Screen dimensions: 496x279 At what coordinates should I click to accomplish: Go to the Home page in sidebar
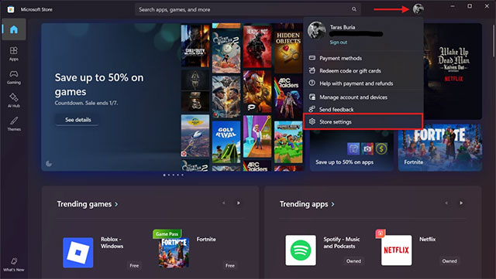point(14,29)
